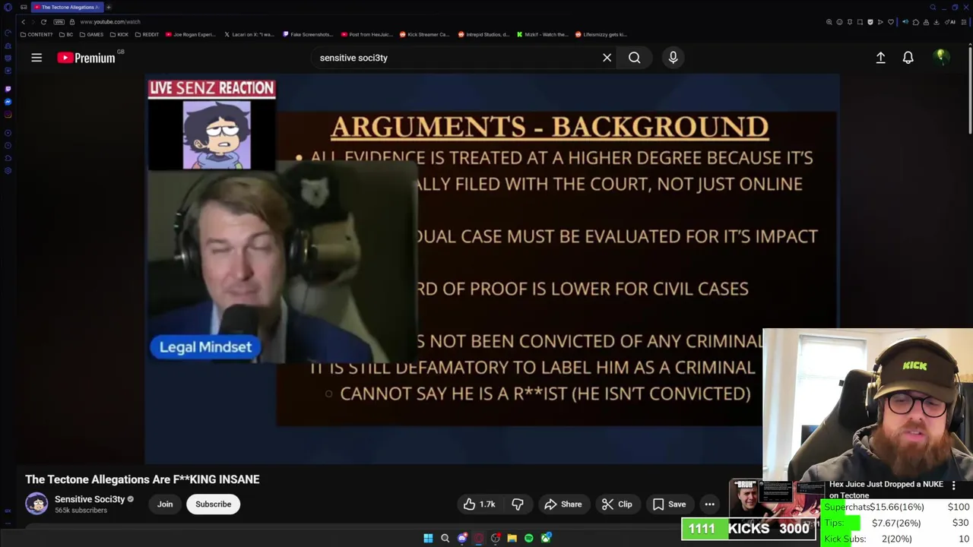Go back in the browser

click(23, 22)
